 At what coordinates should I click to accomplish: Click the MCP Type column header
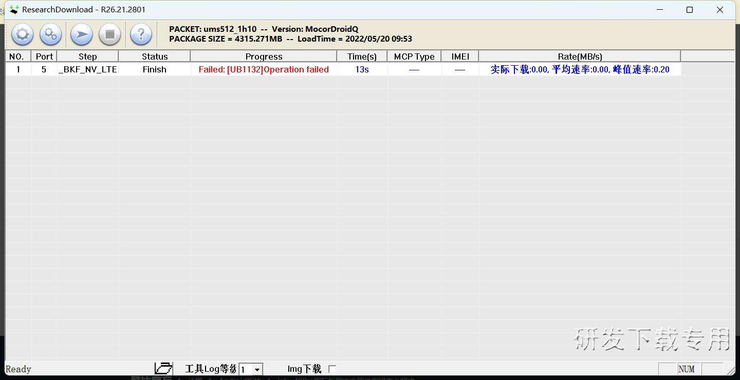click(414, 56)
